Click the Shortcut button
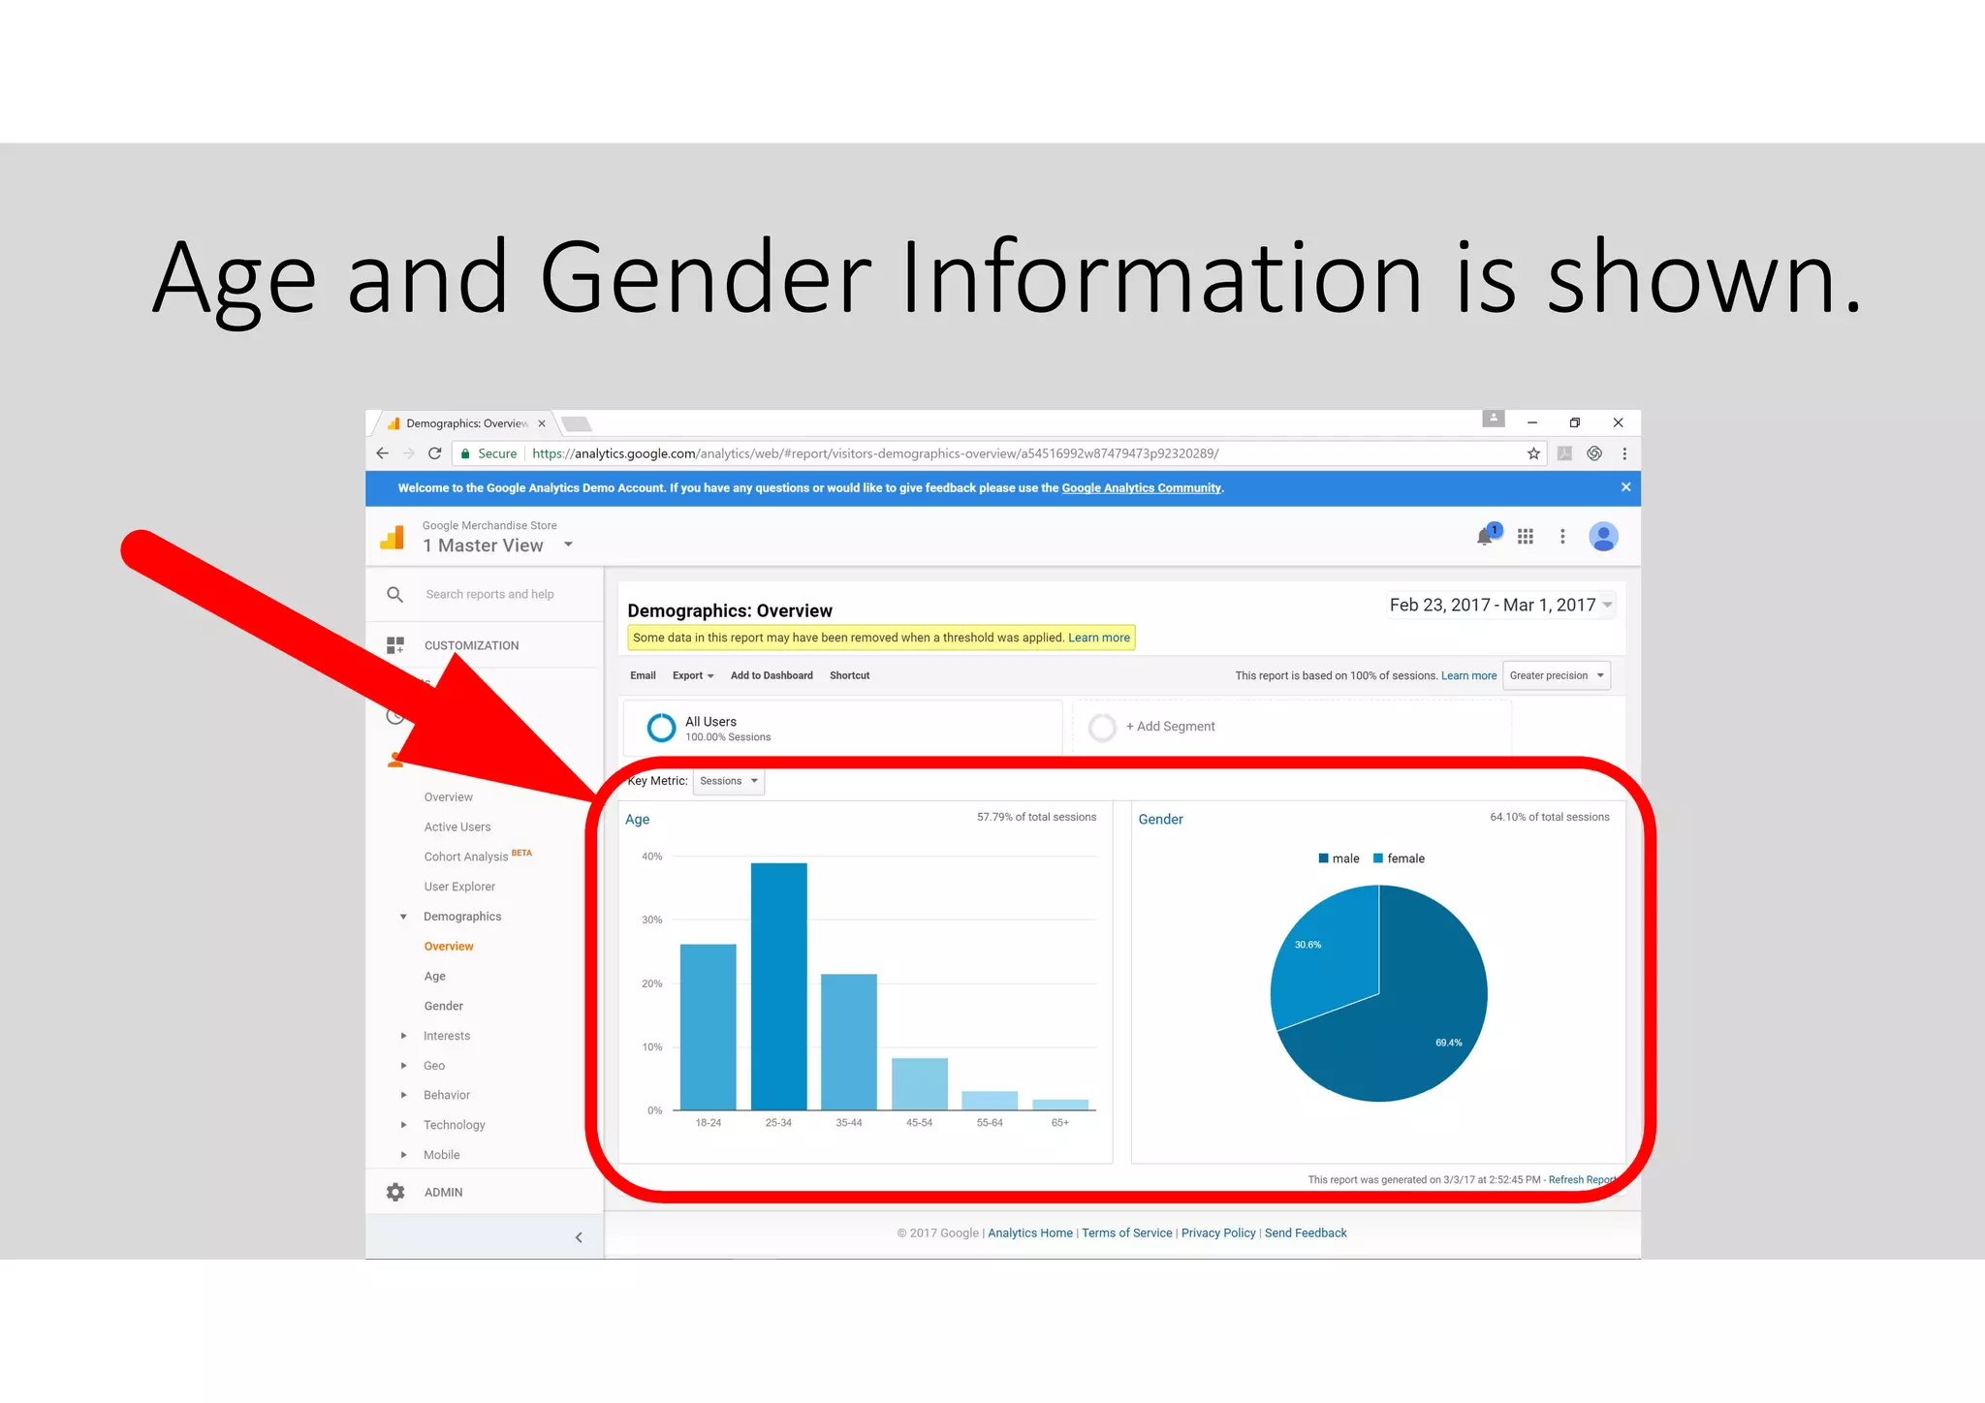1985x1403 pixels. click(x=849, y=675)
